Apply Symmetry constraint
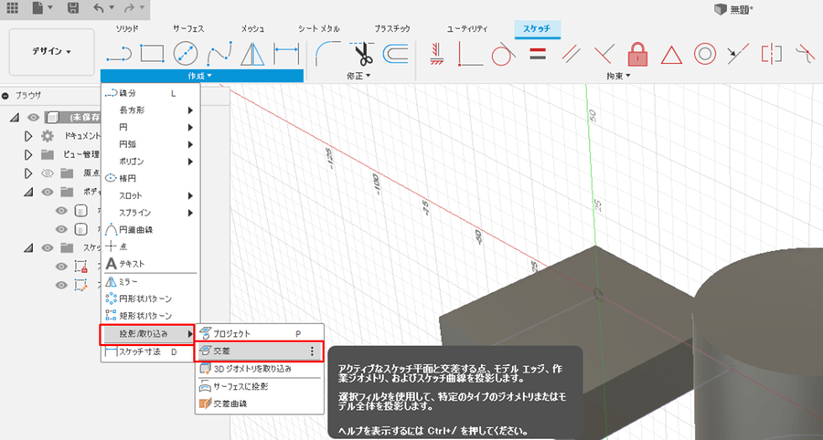Screen dimensions: 823x440 click(772, 54)
